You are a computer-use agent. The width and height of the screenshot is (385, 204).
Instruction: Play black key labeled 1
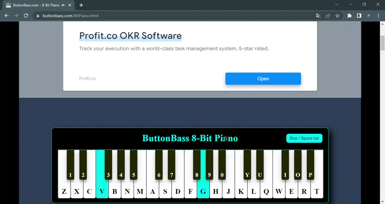coord(71,165)
